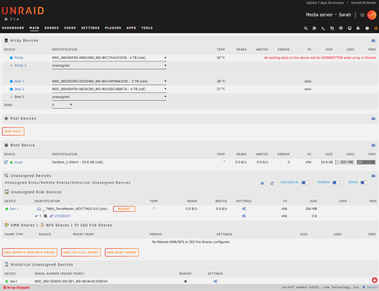The image size is (379, 291).
Task: Open the manual link in footer
Action: pos(372,287)
